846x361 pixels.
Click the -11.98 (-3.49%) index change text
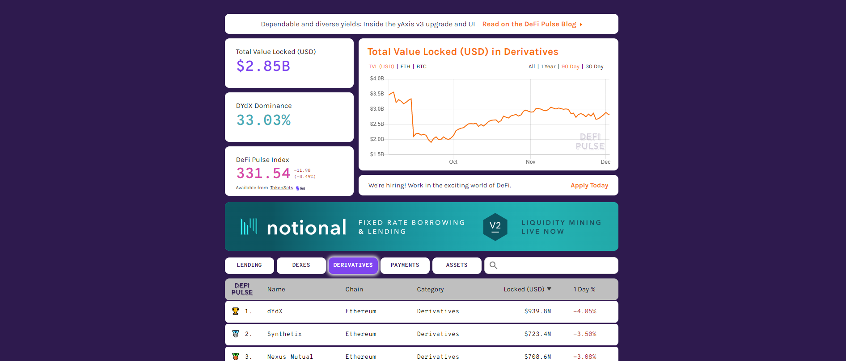(305, 174)
